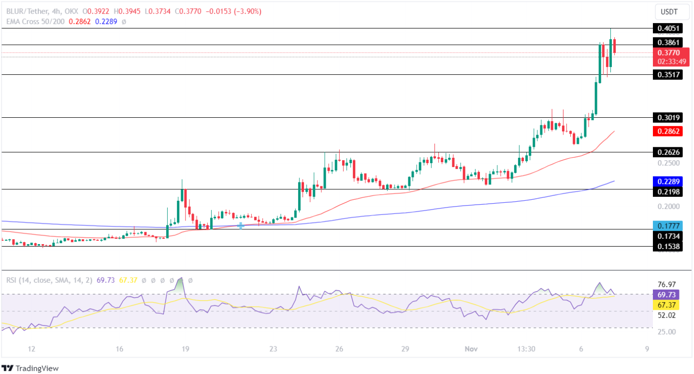The height and width of the screenshot is (374, 694).
Task: Select the EMA Cross 50/200 legend title
Action: [36, 22]
